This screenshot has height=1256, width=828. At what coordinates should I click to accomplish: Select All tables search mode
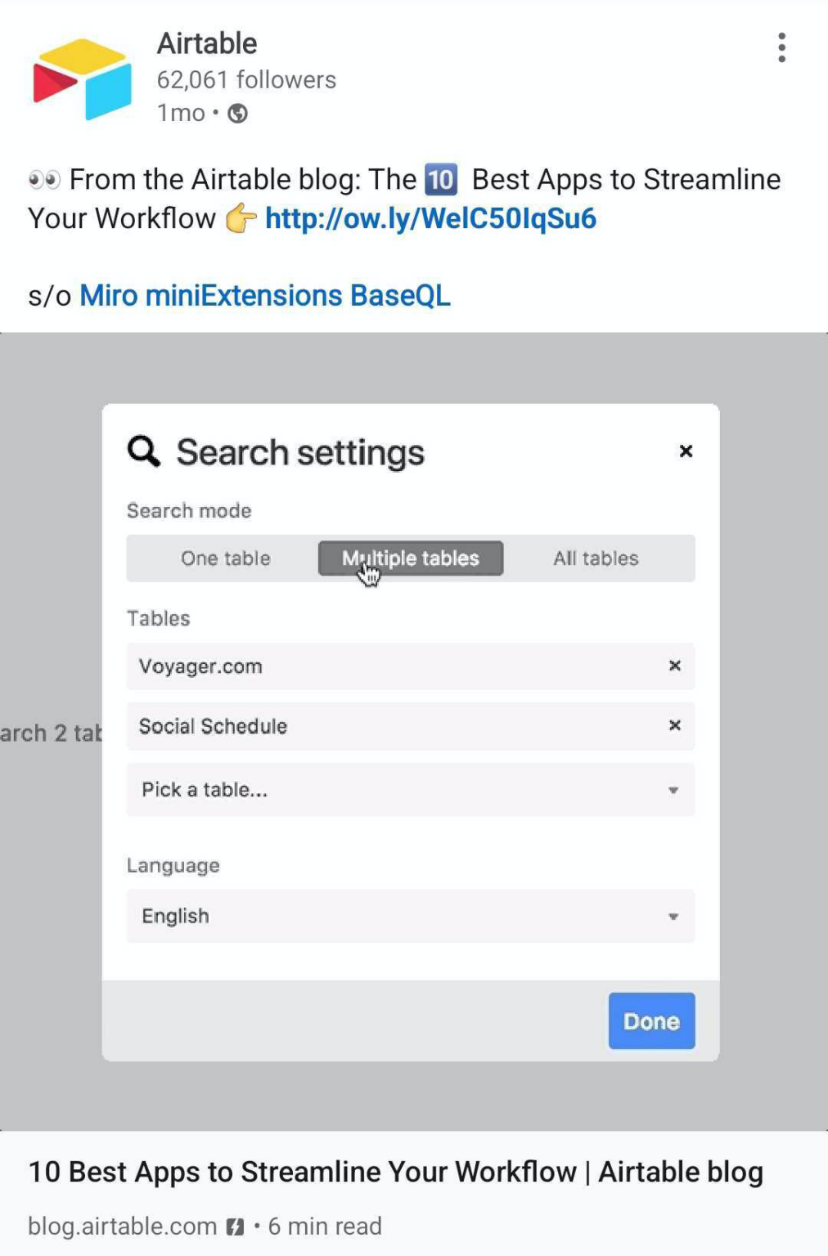point(596,558)
